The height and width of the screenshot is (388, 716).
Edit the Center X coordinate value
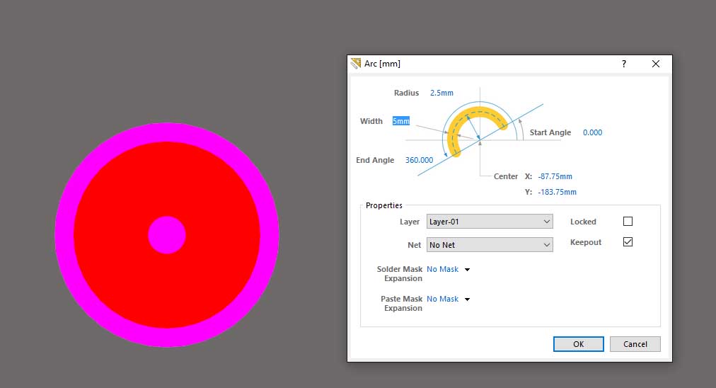[x=555, y=176]
